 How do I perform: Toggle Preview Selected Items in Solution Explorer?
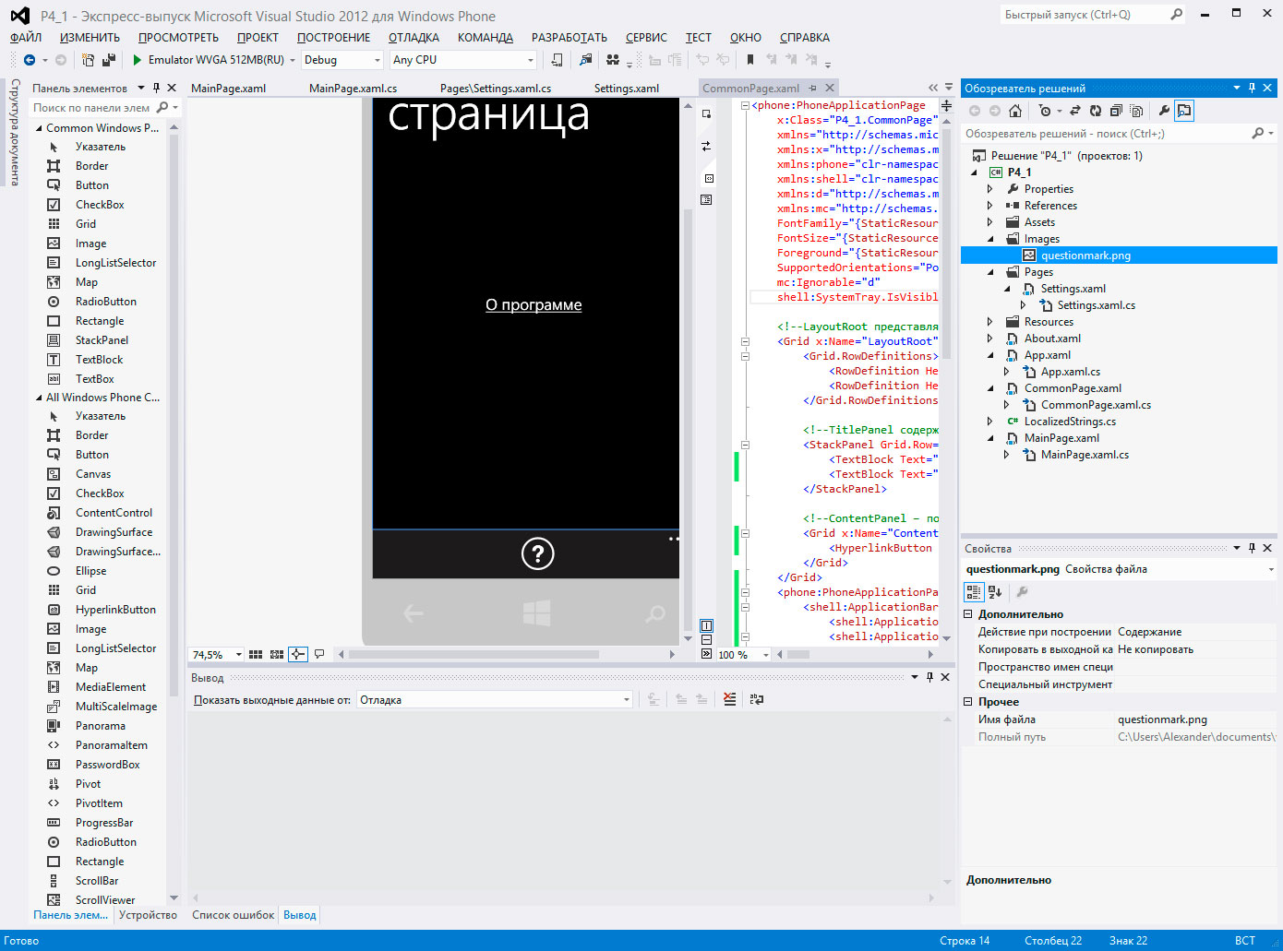1184,111
